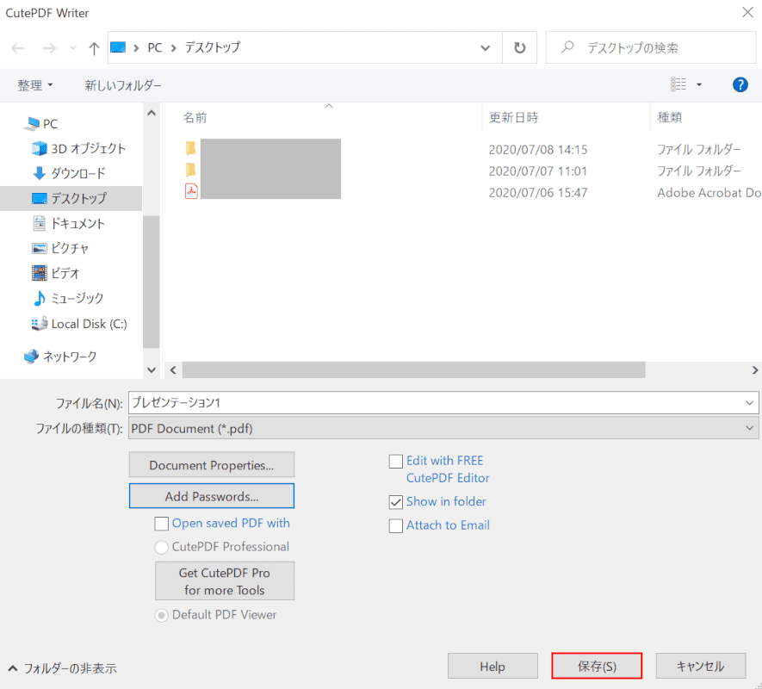This screenshot has width=762, height=689.
Task: Select PC in the navigation tree
Action: point(42,123)
